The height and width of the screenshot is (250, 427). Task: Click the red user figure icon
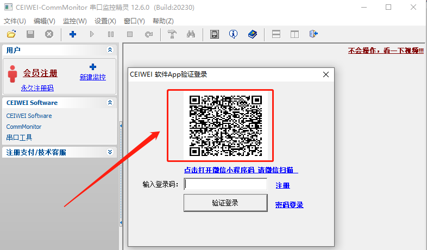pos(12,74)
